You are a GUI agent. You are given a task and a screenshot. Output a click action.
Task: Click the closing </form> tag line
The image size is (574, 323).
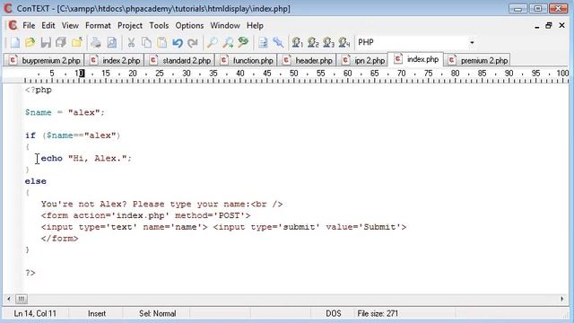tap(60, 239)
